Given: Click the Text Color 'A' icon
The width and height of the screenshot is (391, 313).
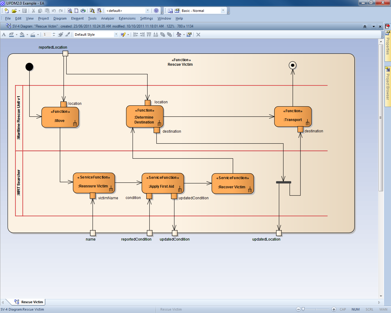Looking at the screenshot, I should click(x=4, y=35).
